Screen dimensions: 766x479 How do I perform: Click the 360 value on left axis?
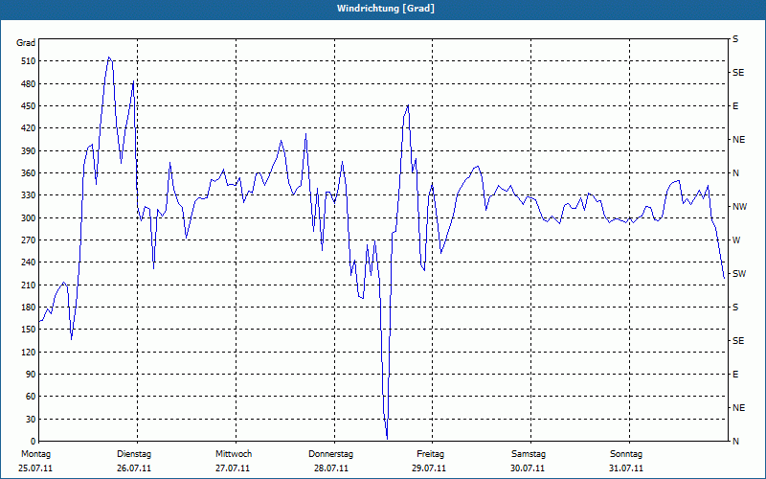[29, 173]
